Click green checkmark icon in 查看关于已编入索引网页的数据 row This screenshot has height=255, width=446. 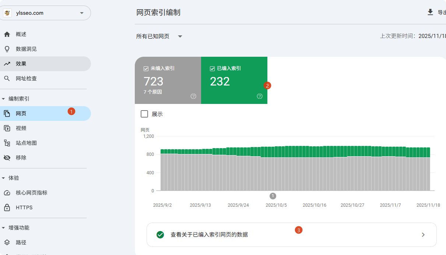(160, 235)
